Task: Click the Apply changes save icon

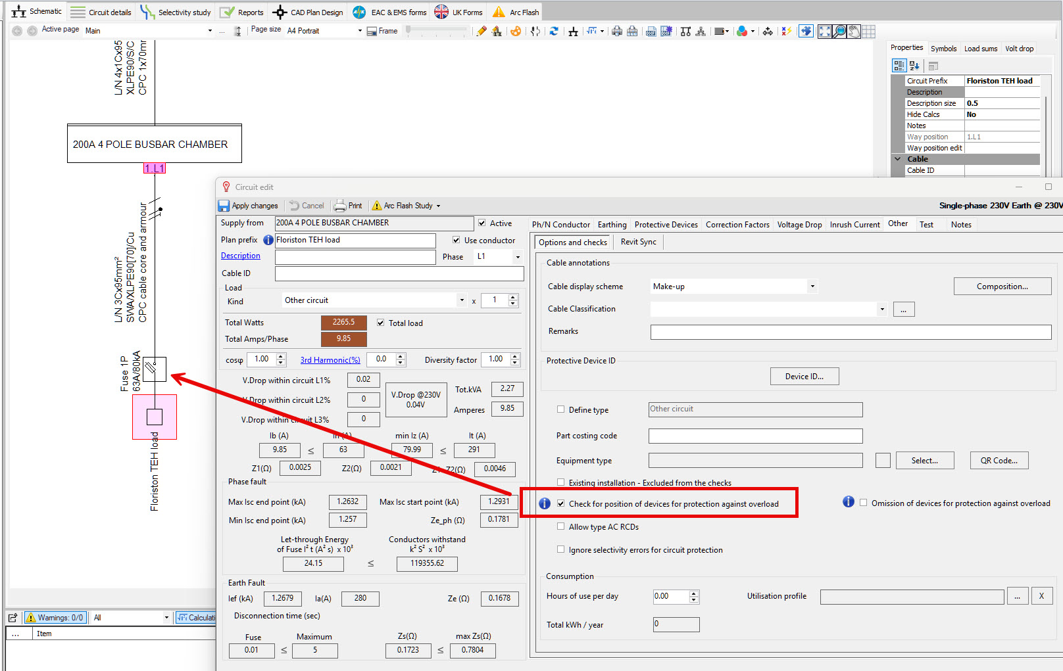Action: (224, 206)
